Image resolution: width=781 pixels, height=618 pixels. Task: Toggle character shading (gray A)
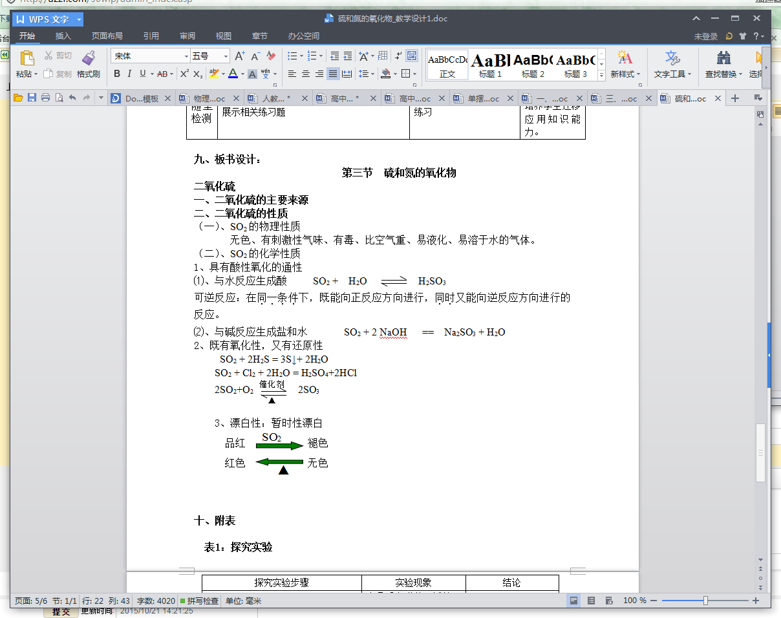(252, 74)
